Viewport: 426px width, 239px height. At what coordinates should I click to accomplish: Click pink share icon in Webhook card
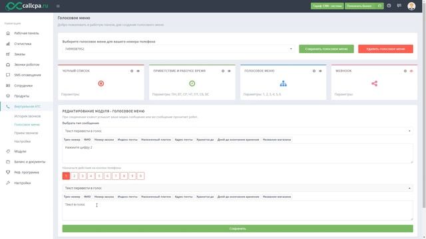pyautogui.click(x=374, y=84)
